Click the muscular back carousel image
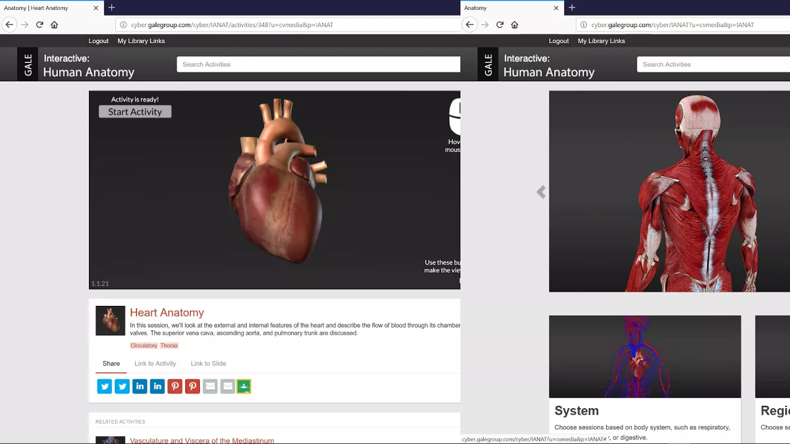The width and height of the screenshot is (790, 444). [x=670, y=191]
